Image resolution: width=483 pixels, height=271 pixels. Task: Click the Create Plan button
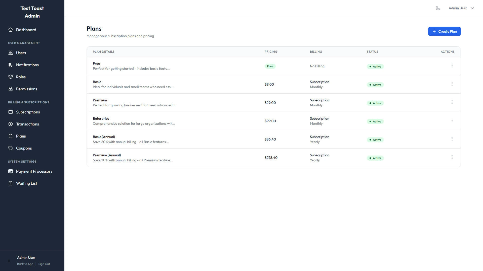click(x=444, y=31)
